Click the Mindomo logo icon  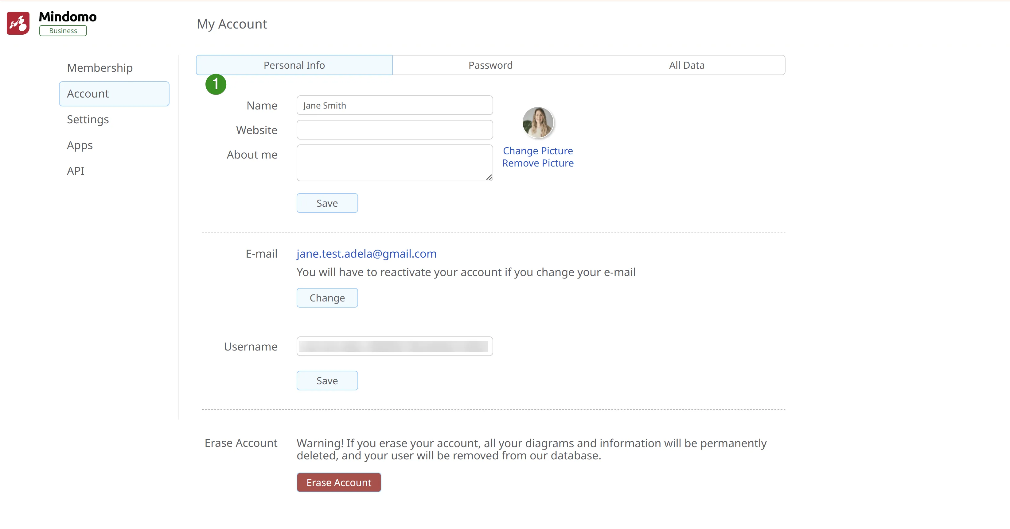(x=18, y=24)
